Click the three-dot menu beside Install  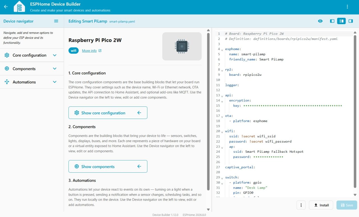301,205
